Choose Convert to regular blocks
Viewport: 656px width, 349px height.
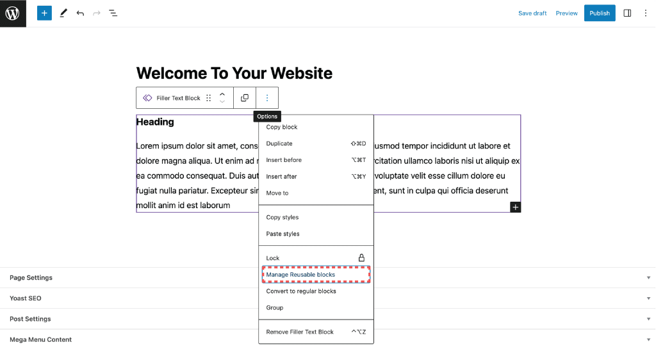click(316, 291)
